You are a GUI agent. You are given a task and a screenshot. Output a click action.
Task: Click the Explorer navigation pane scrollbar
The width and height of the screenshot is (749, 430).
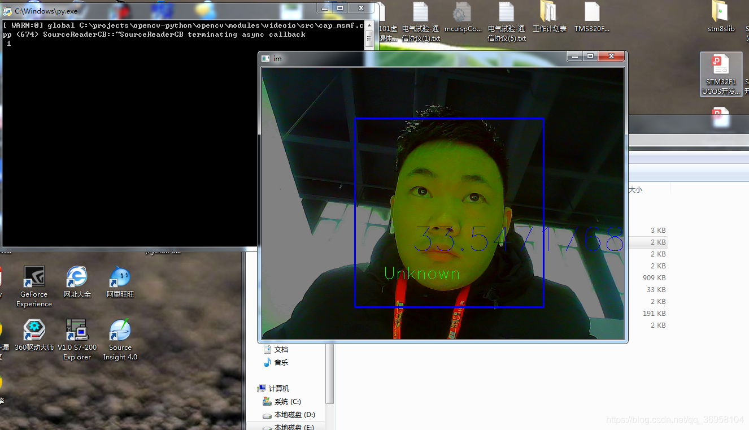point(330,373)
